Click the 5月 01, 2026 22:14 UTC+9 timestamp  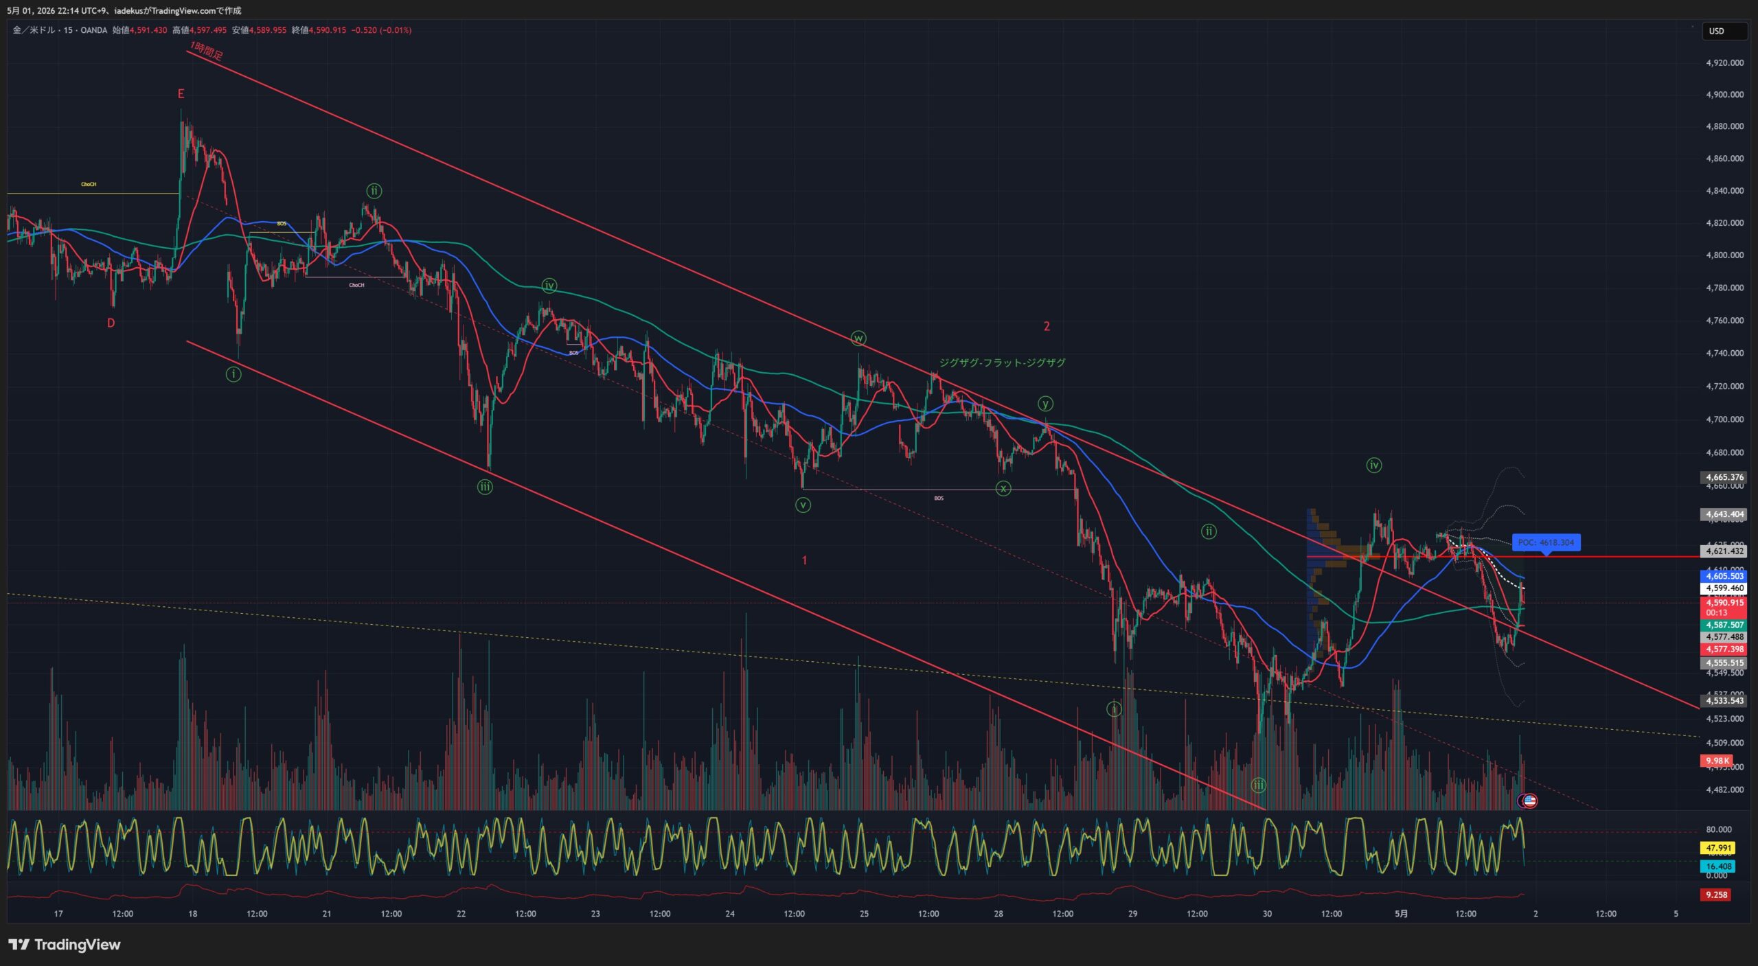coord(55,10)
